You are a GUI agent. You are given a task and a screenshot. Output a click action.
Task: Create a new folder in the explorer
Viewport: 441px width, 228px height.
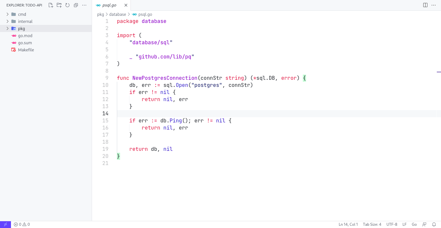pos(59,5)
